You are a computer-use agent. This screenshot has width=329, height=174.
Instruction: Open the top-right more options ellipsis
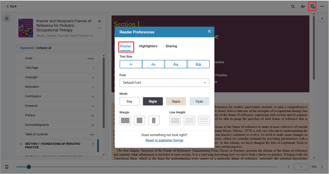(322, 7)
